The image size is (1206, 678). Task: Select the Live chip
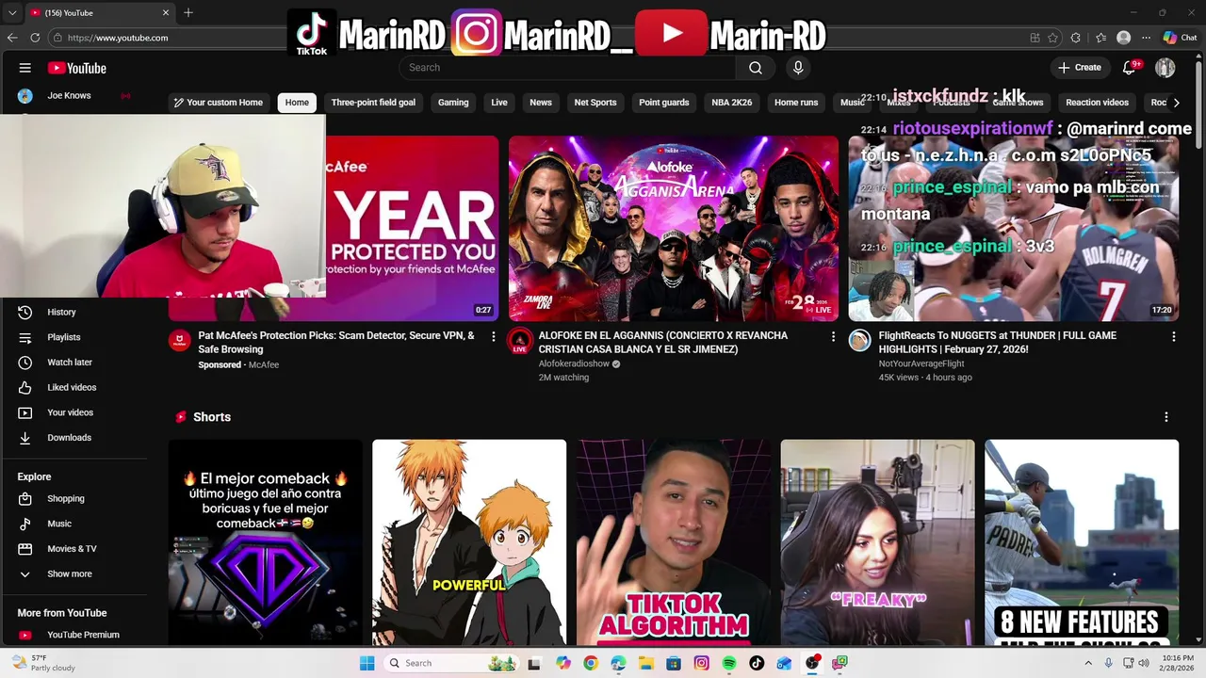[x=499, y=103]
